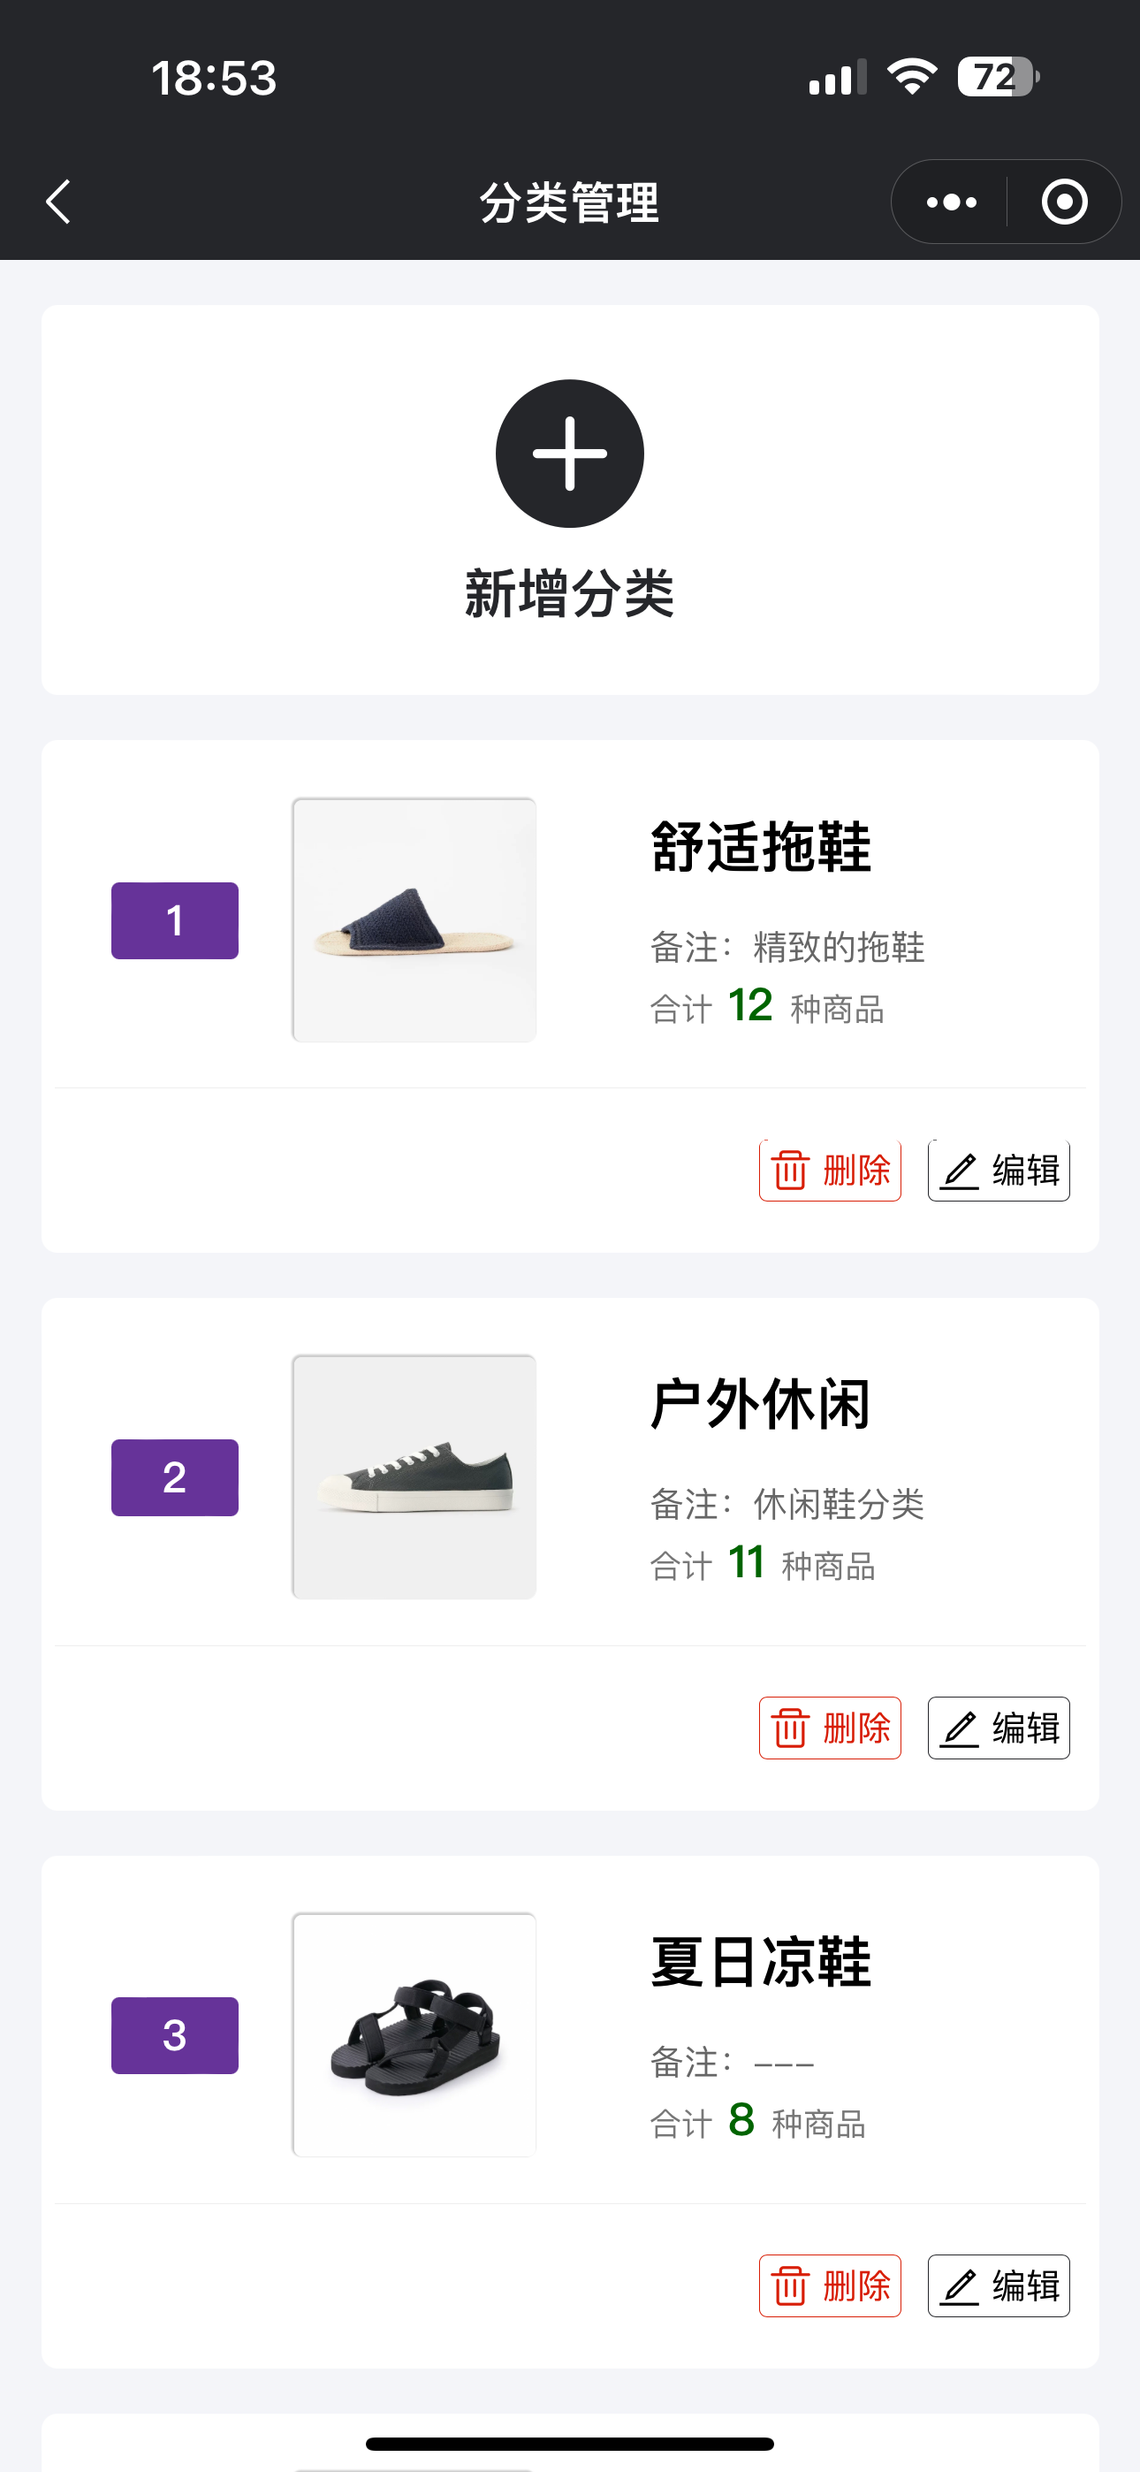The image size is (1140, 2472).
Task: Edit the 夏日凉鞋 category
Action: (999, 2285)
